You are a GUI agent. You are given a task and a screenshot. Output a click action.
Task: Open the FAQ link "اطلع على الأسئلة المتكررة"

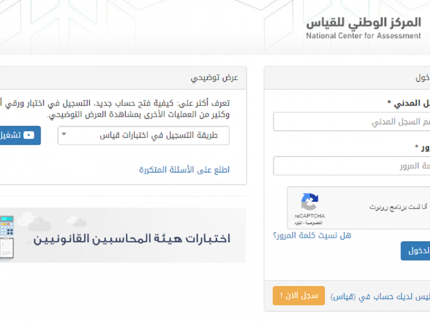(184, 170)
